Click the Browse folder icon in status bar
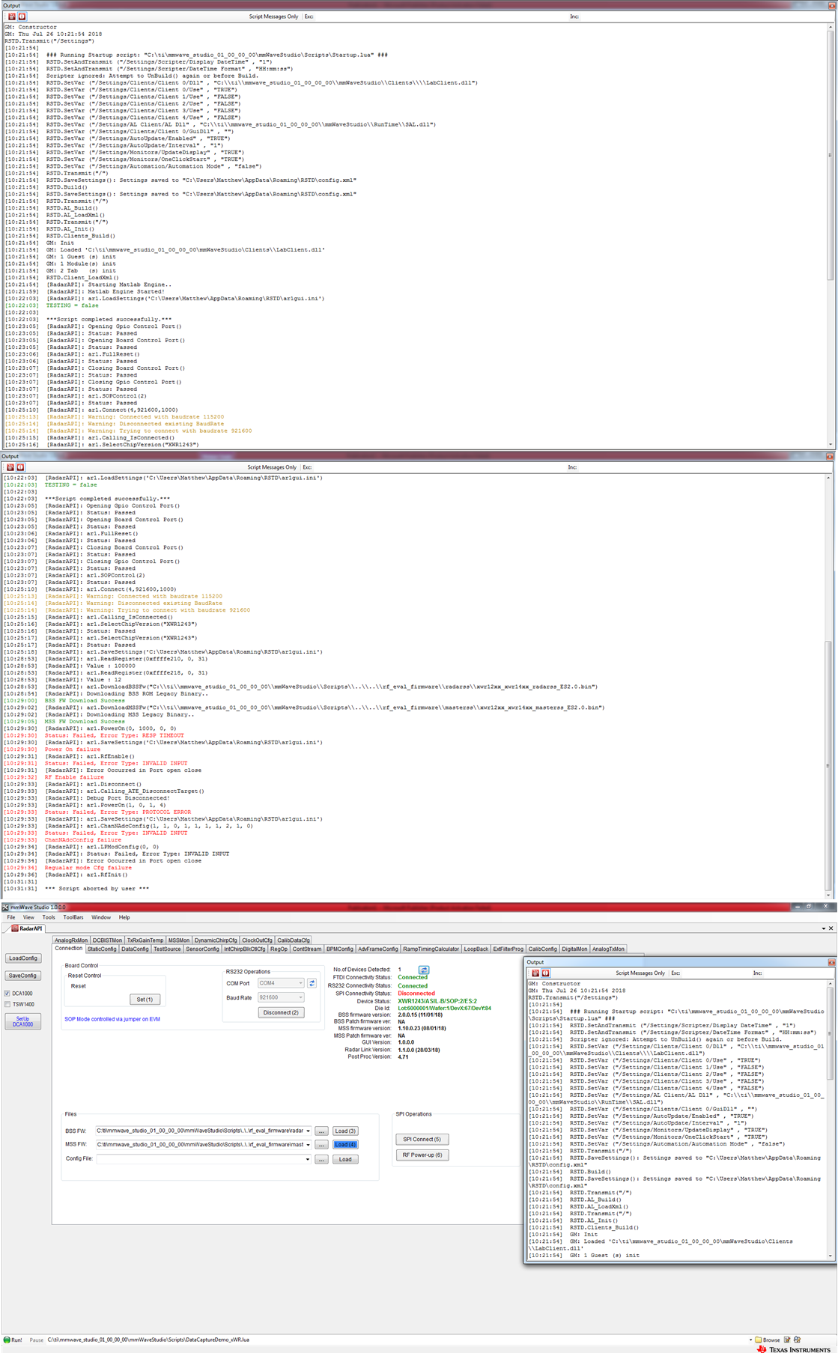838x1353 pixels. pyautogui.click(x=758, y=1340)
